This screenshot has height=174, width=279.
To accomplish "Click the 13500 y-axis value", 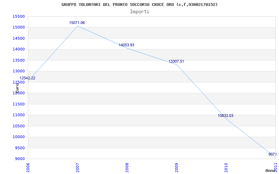I will click(18, 60).
